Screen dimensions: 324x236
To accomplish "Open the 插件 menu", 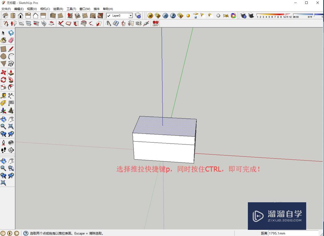I will (x=97, y=9).
